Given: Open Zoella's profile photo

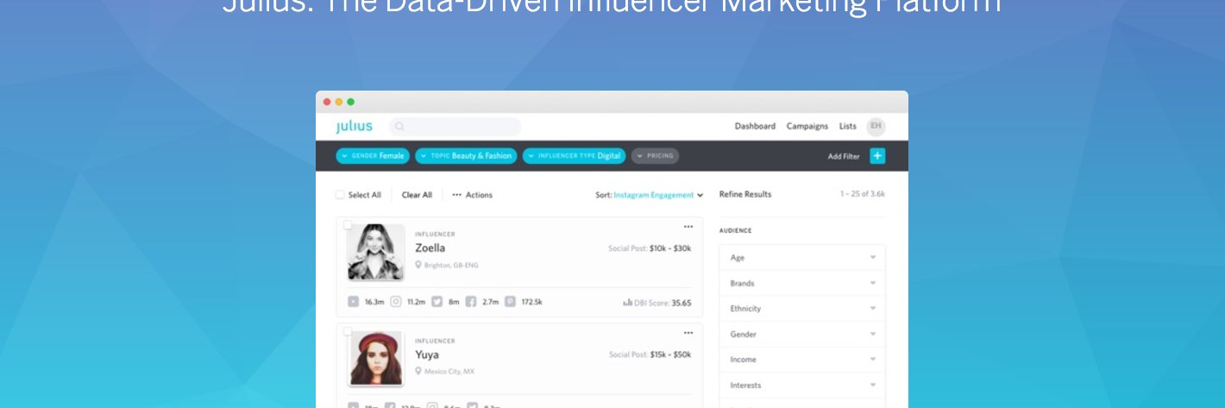Looking at the screenshot, I should tap(376, 252).
